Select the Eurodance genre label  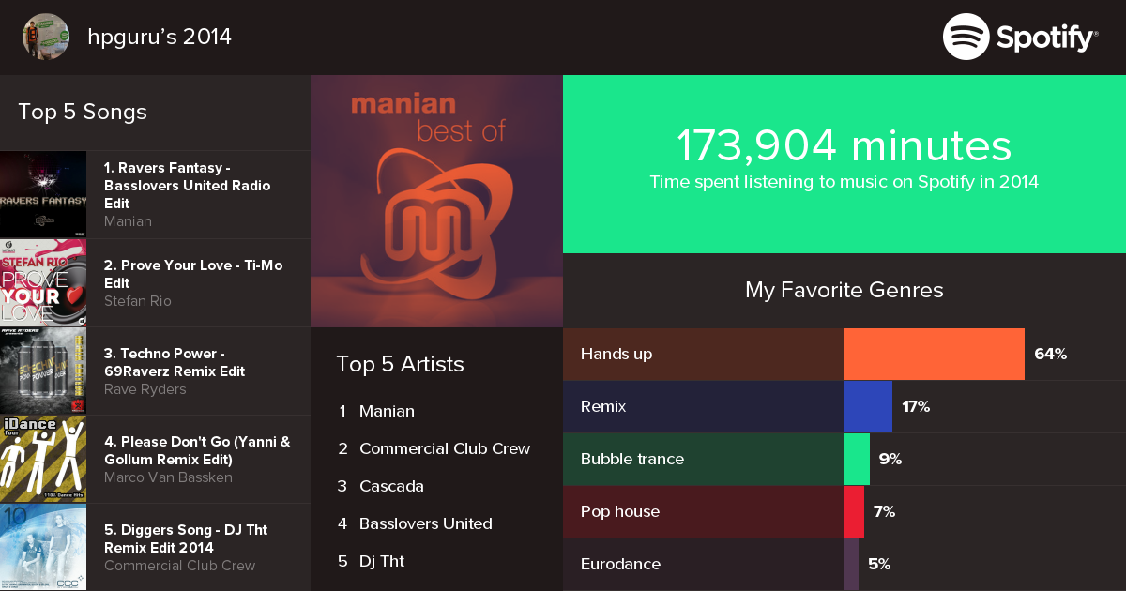click(x=620, y=565)
